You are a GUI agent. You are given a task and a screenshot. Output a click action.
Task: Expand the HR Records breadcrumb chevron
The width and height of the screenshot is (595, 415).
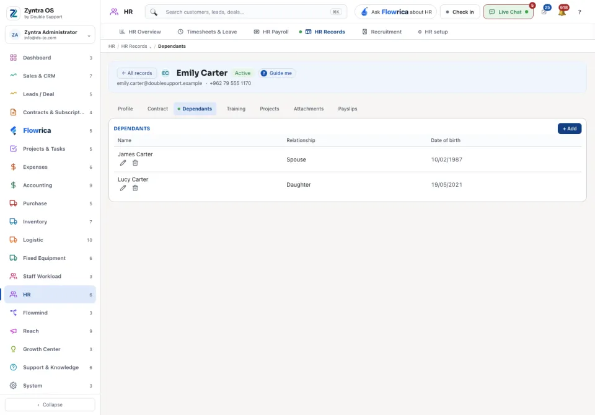[151, 47]
